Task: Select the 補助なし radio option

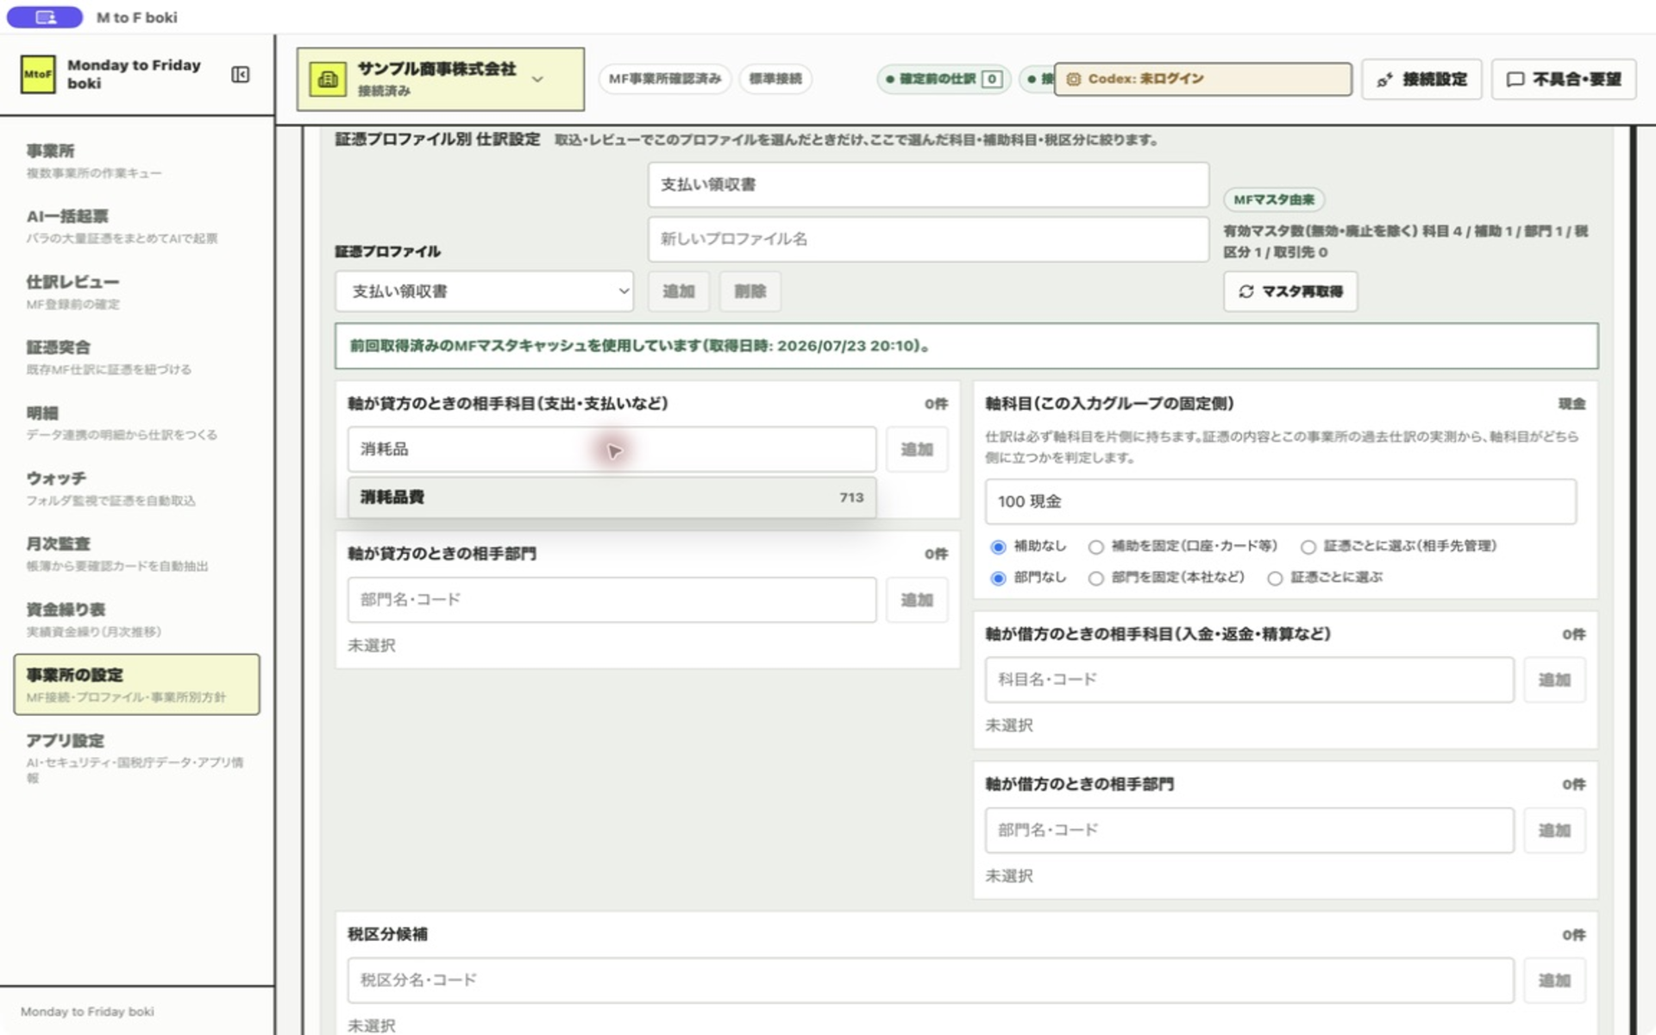Action: pyautogui.click(x=999, y=547)
